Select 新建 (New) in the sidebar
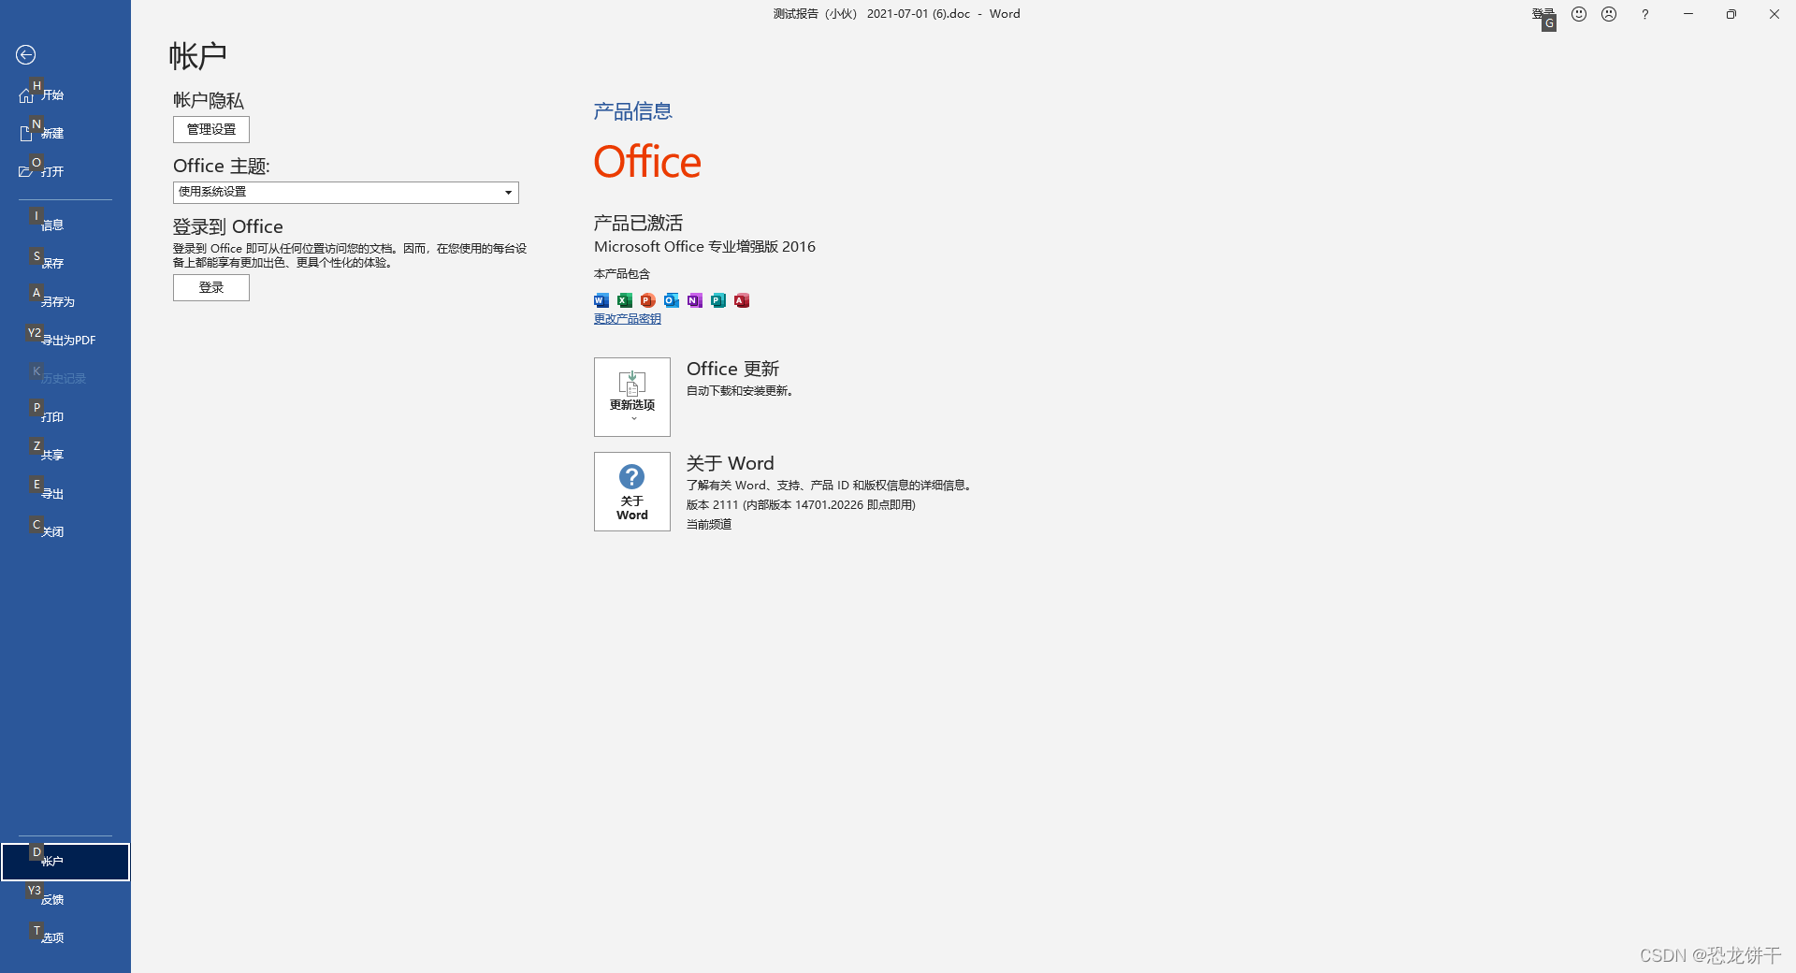The width and height of the screenshot is (1796, 973). click(x=65, y=133)
